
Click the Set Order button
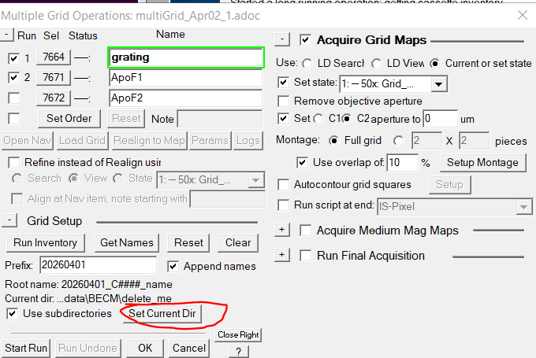[69, 119]
